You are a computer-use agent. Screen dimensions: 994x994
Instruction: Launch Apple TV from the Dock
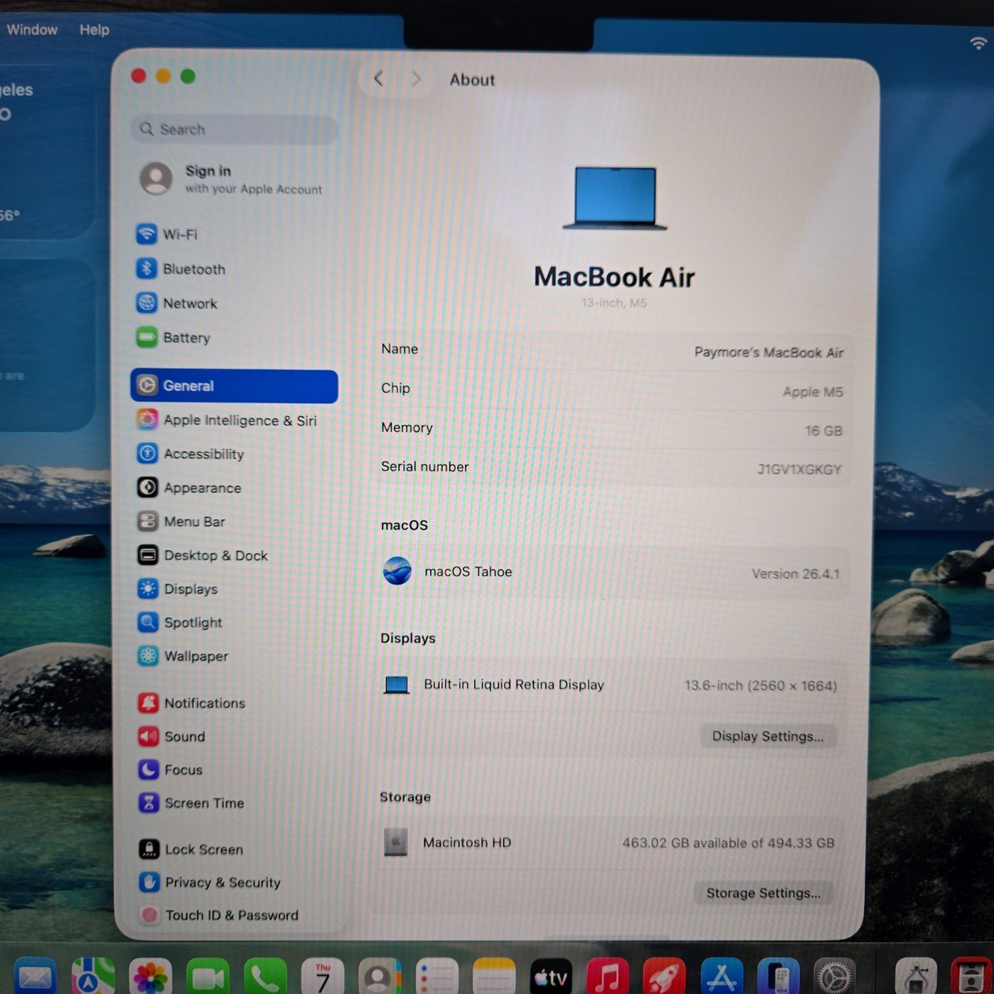click(x=551, y=976)
